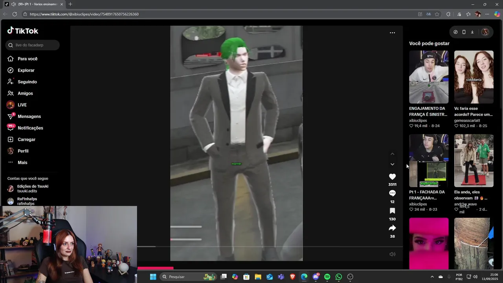This screenshot has height=283, width=503.
Task: Share the video with the arrow icon
Action: (392, 228)
